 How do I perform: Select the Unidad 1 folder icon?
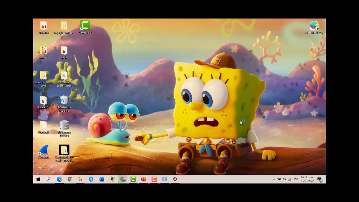(x=43, y=102)
